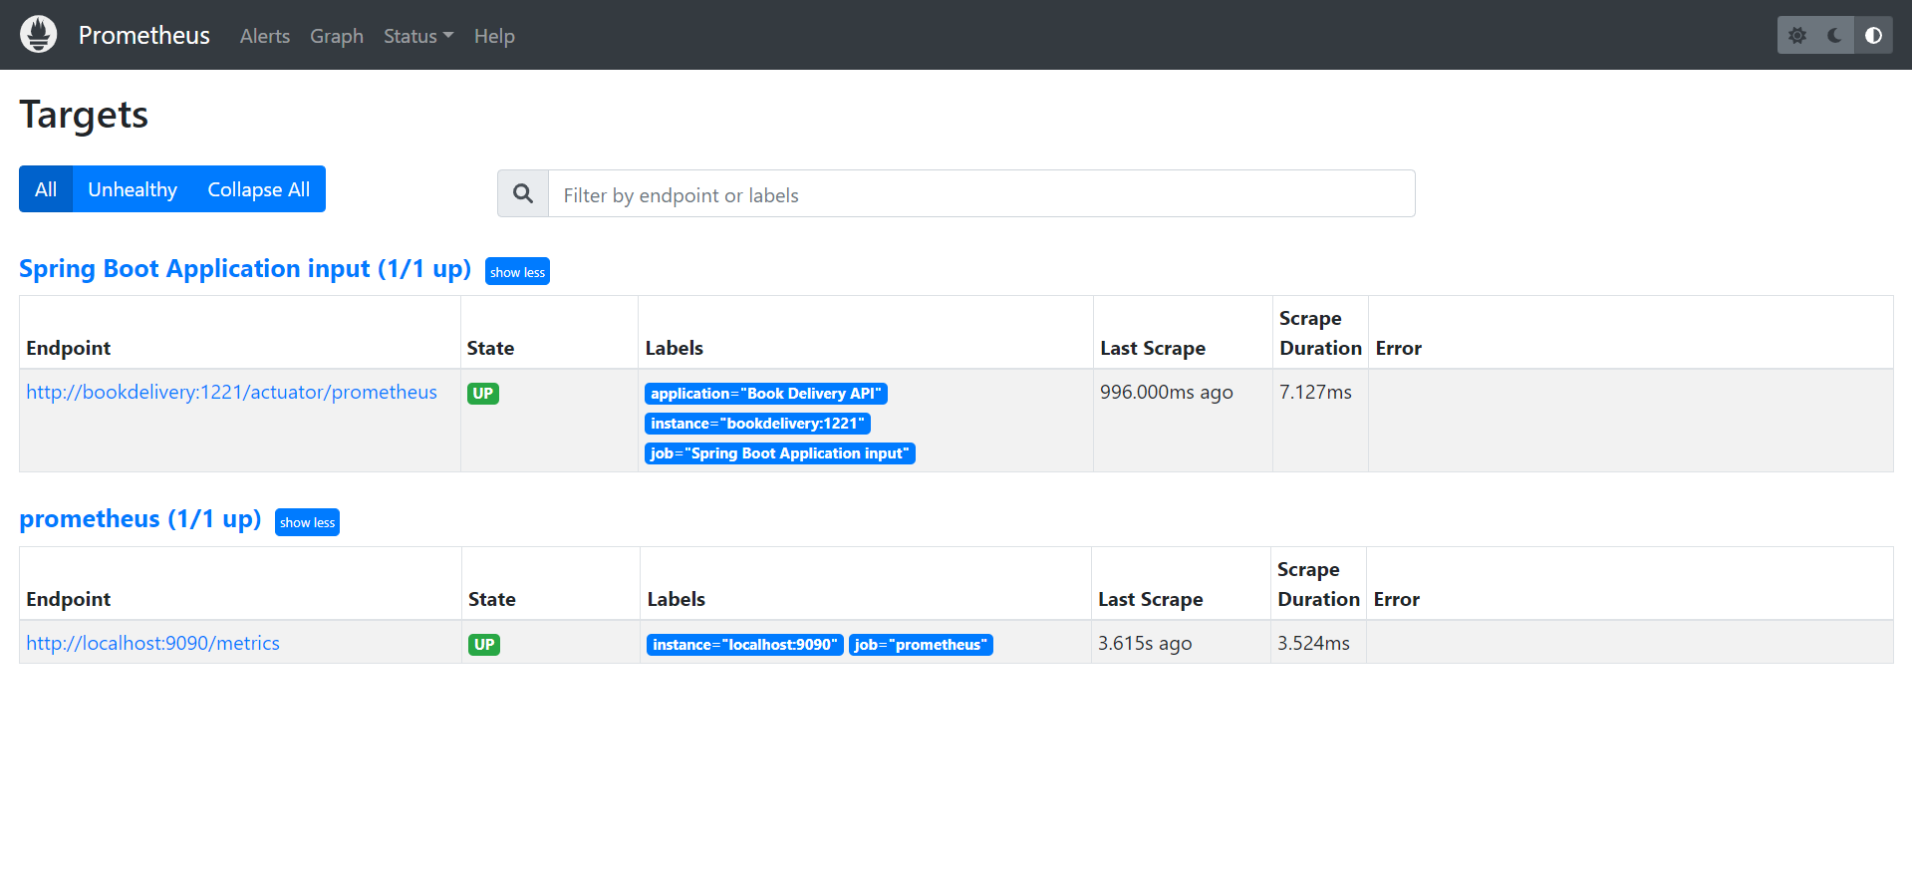Screen dimensions: 1912x890
Task: Click the search magnifier icon
Action: 523,193
